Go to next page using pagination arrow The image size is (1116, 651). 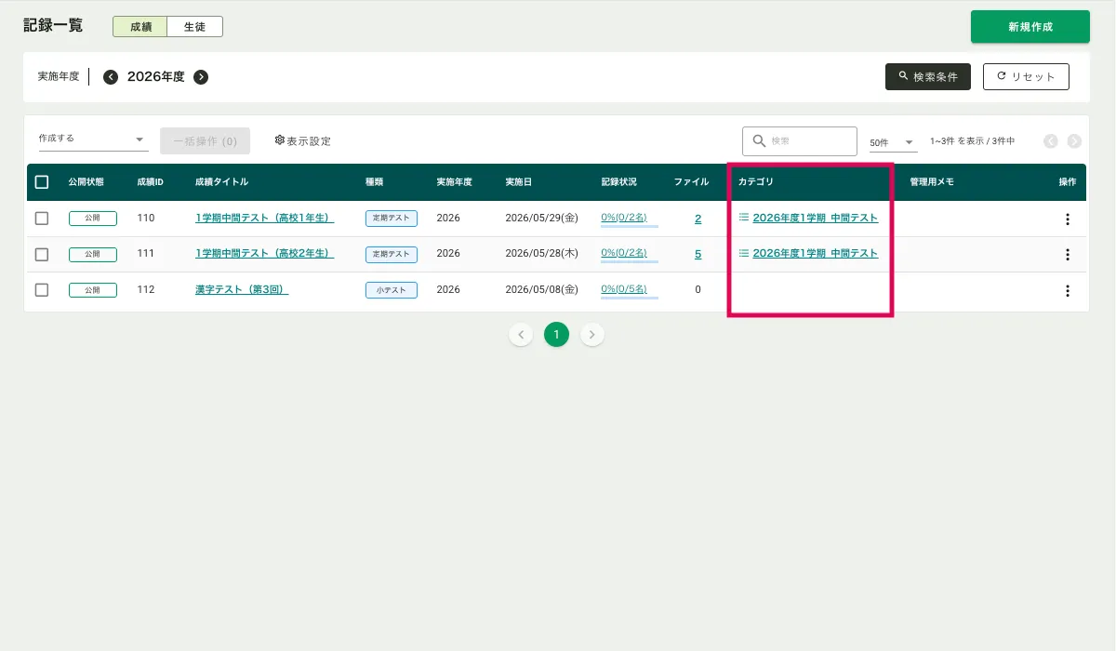point(592,335)
